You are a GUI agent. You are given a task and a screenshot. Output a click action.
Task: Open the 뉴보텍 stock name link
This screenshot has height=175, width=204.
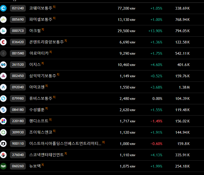pos(35,166)
